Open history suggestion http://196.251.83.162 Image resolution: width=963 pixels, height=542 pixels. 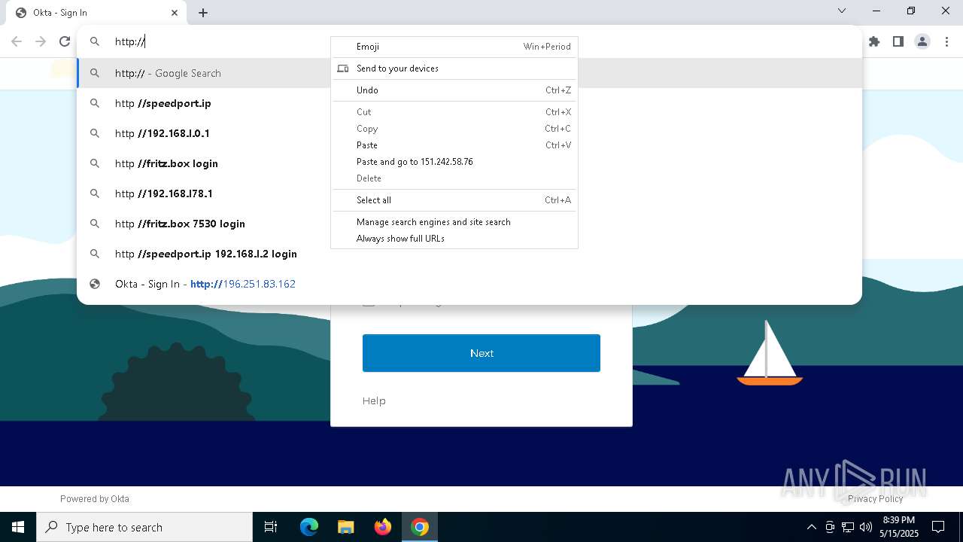click(469, 284)
